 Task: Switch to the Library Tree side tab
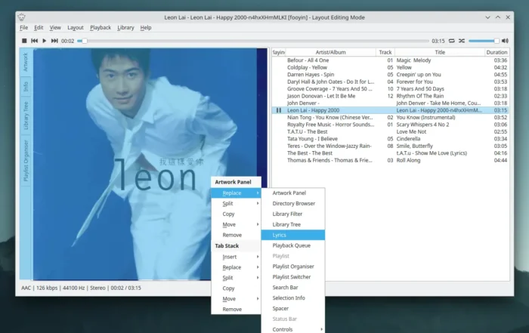(26, 116)
